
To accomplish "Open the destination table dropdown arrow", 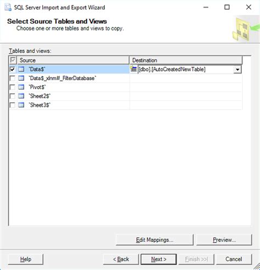I will [x=238, y=70].
